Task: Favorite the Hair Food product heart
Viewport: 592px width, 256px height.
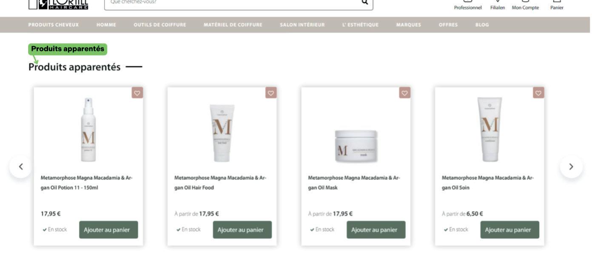Action: point(271,93)
